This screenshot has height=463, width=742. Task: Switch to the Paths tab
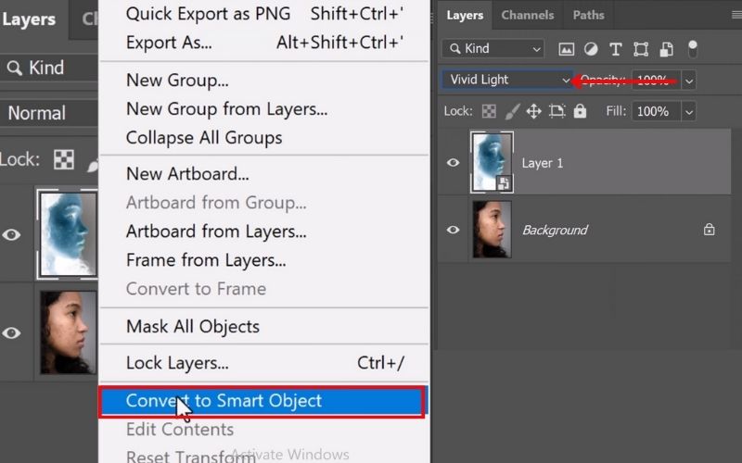coord(588,15)
